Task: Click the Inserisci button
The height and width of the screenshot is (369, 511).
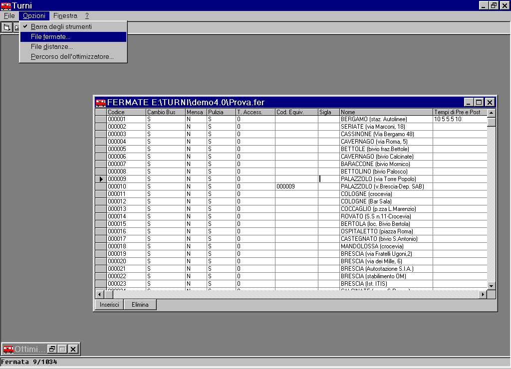Action: [109, 305]
